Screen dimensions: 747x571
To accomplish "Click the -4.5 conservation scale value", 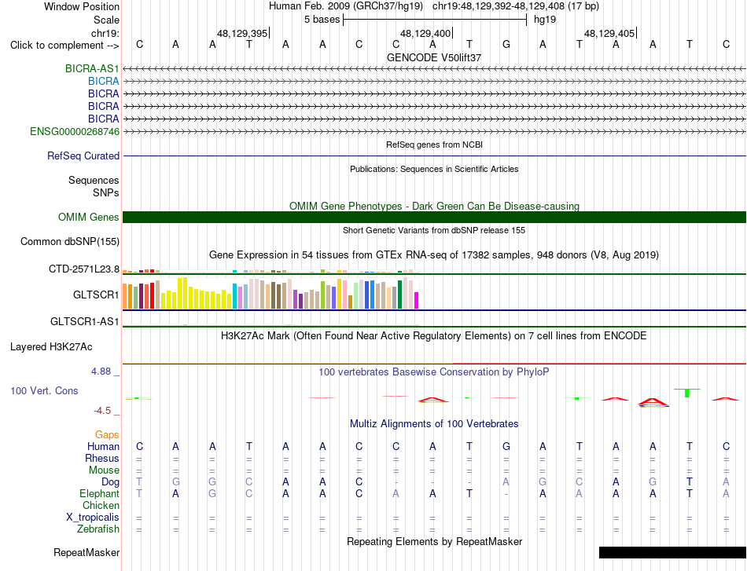I will click(x=102, y=411).
